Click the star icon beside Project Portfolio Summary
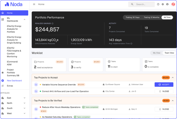The width and height of the screenshot is (177, 119). [x=3, y=73]
